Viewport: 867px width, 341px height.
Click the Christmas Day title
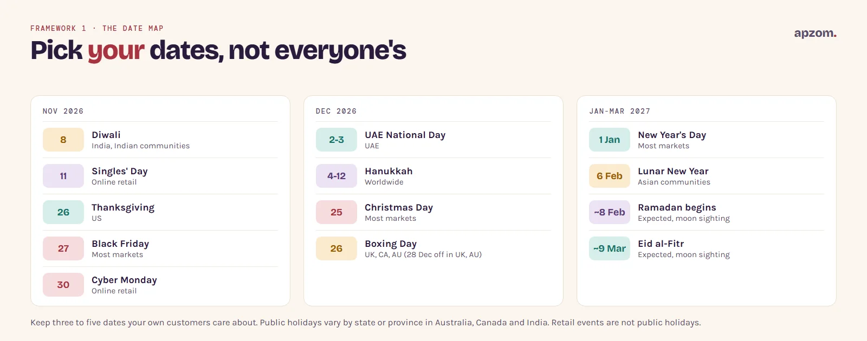pyautogui.click(x=399, y=207)
